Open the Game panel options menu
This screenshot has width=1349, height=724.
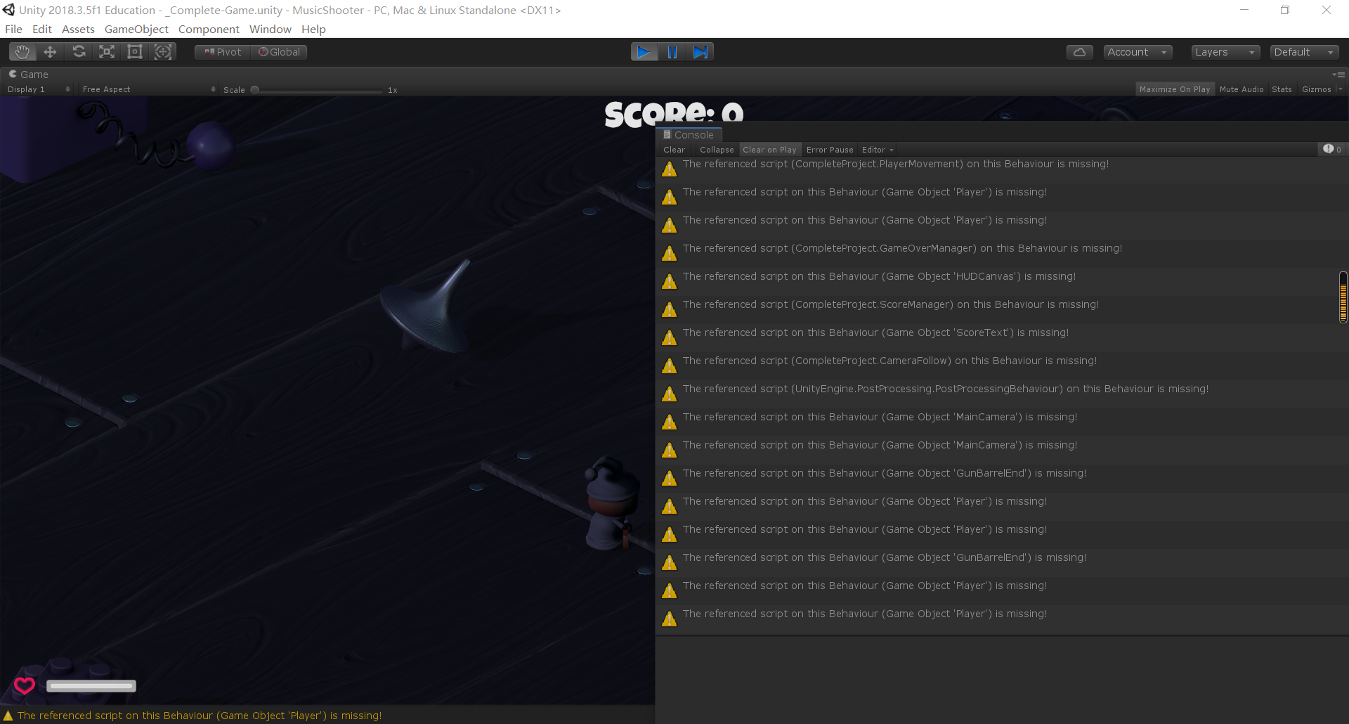pyautogui.click(x=1338, y=75)
